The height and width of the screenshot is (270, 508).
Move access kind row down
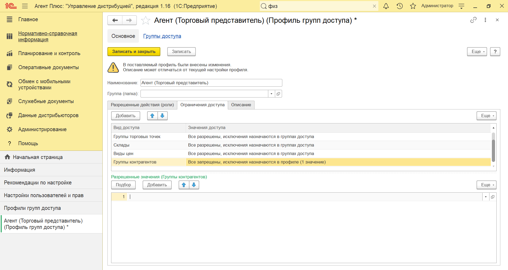(162, 116)
